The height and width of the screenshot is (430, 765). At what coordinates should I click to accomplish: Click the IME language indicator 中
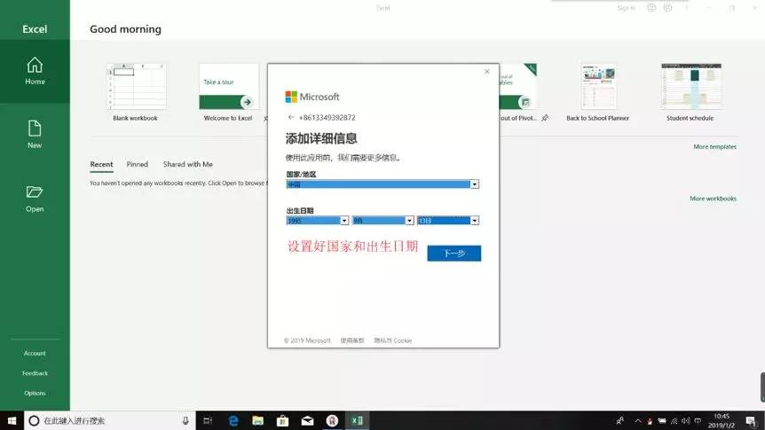point(698,420)
